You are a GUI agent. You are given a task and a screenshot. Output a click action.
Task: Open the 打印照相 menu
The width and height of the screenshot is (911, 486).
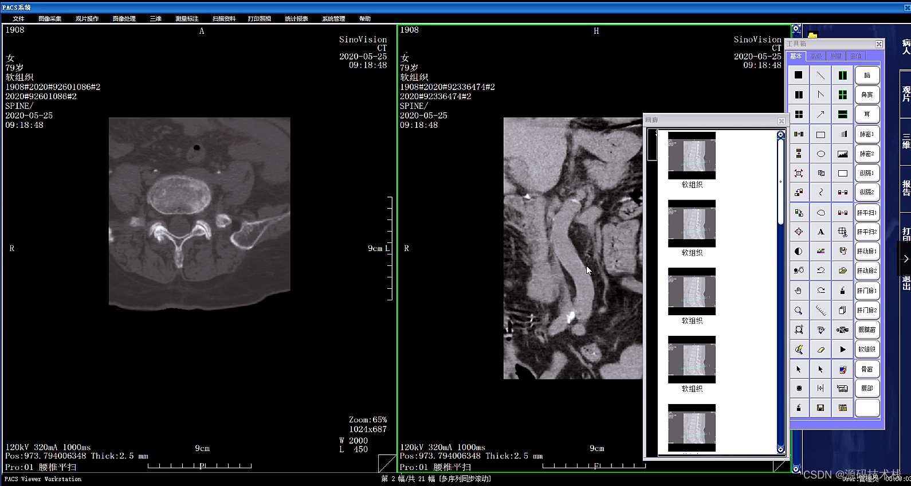click(x=260, y=19)
